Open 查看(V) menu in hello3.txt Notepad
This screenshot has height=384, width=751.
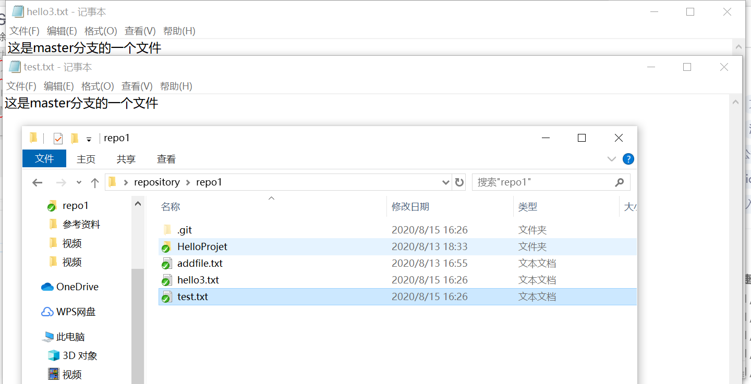click(140, 31)
